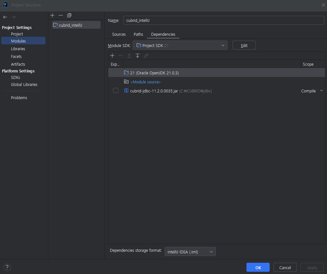The height and width of the screenshot is (274, 327).
Task: Switch to the Paths tab
Action: coord(138,34)
